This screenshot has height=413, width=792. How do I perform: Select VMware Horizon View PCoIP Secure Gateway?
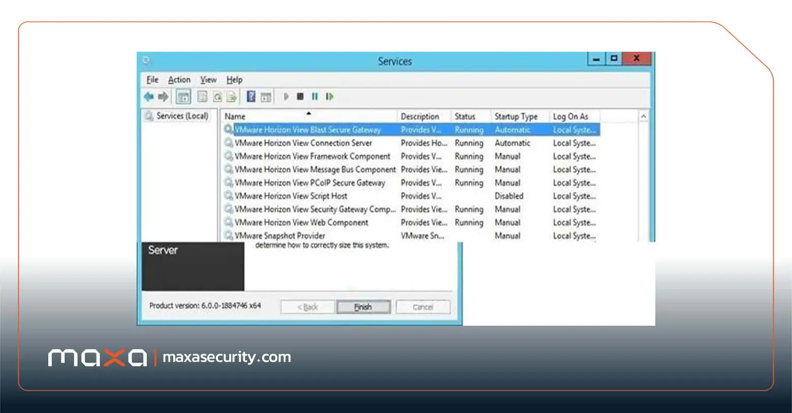pos(411,182)
